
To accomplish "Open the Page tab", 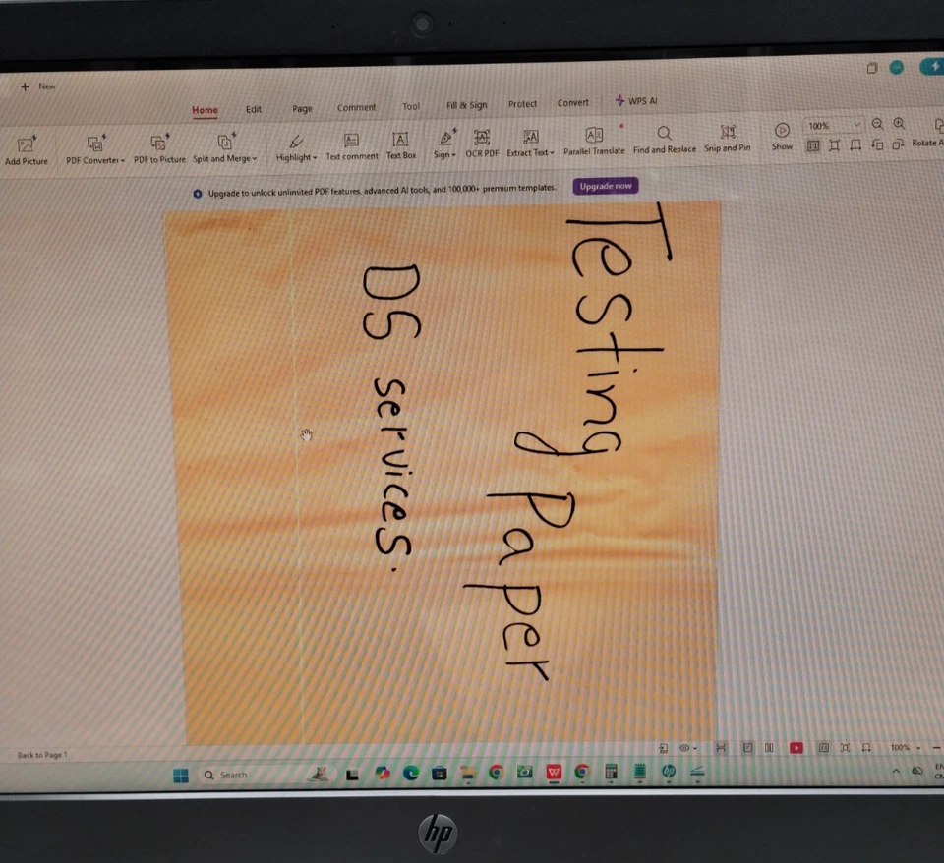I will click(x=302, y=108).
